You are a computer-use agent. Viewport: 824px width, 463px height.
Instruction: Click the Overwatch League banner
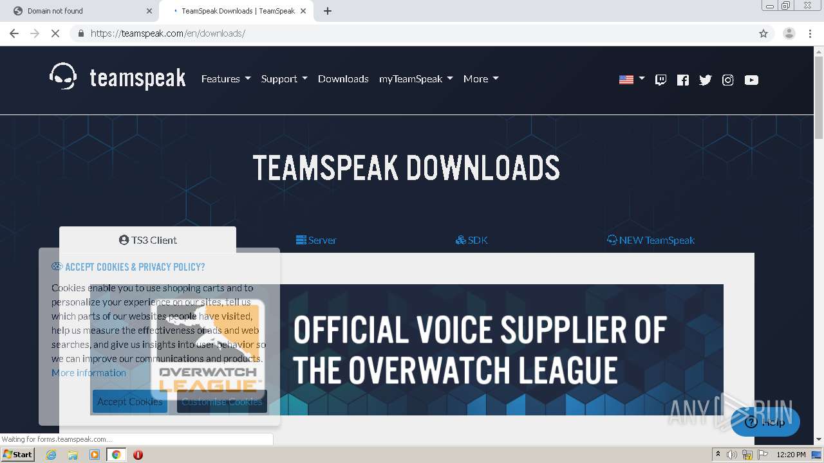[407, 349]
